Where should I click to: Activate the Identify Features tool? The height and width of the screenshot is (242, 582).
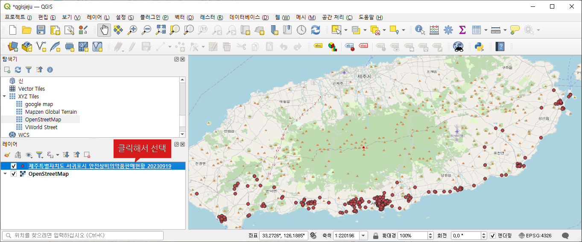[x=420, y=30]
